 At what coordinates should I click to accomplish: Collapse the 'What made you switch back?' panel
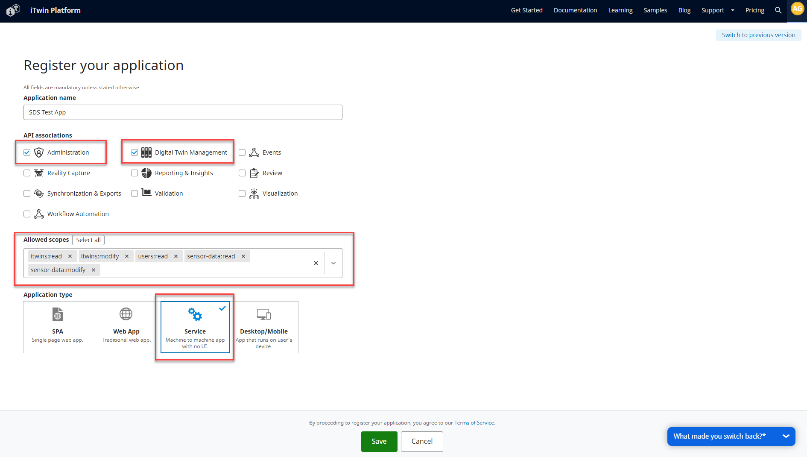point(786,436)
